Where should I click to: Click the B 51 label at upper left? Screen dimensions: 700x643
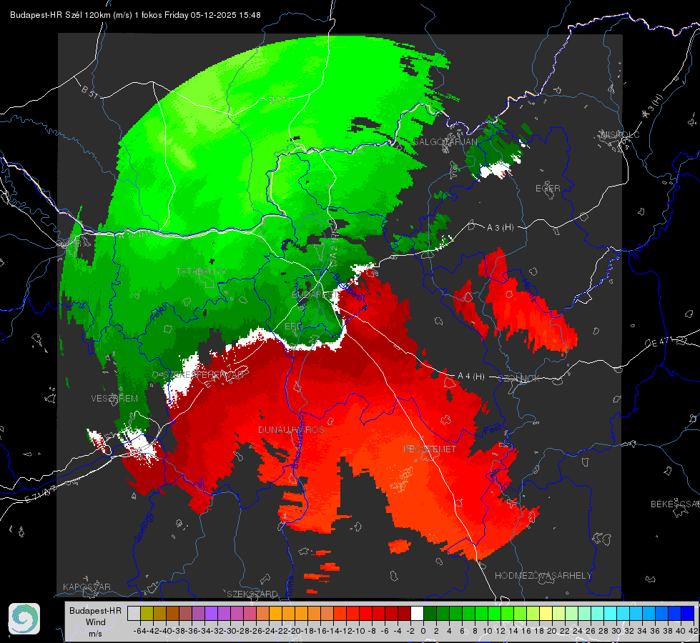[x=89, y=91]
